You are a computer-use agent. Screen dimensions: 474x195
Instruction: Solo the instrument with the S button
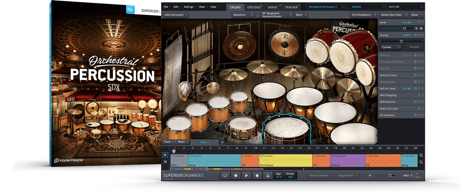point(416,28)
